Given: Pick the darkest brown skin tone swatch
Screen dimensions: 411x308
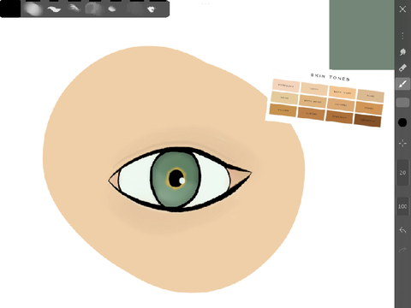Looking at the screenshot, I should [367, 120].
